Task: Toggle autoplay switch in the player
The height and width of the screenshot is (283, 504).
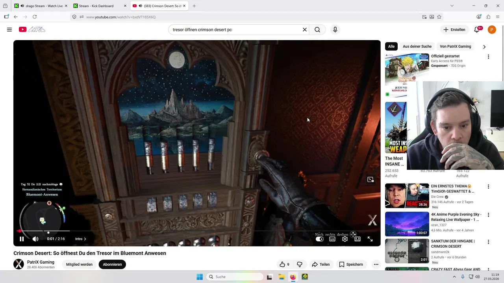Action: point(320,239)
